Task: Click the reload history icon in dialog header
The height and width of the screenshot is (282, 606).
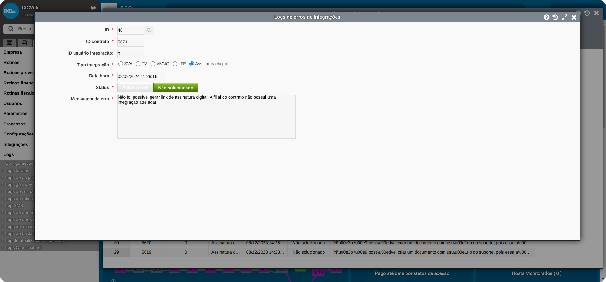Action: coord(555,17)
